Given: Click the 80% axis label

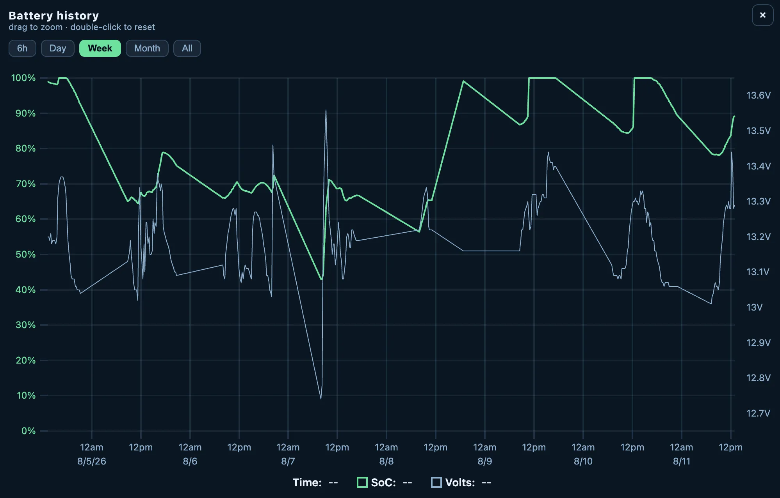Looking at the screenshot, I should 26,148.
